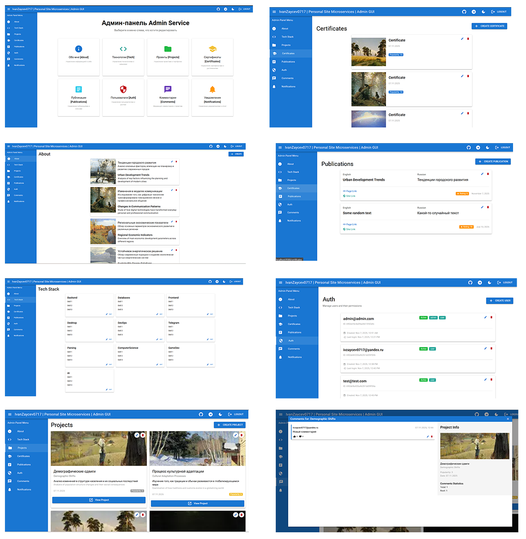
Task: Delete the Changes in Communication Patterns About entry
Action: [176, 190]
